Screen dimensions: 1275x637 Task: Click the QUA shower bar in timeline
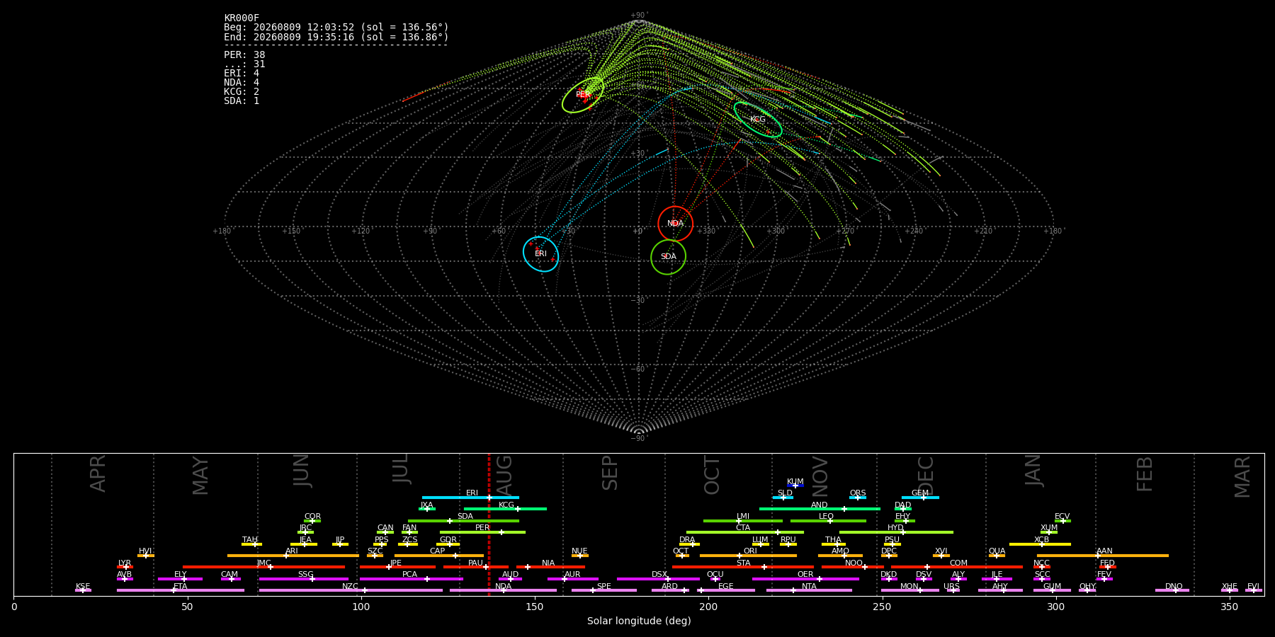[997, 556]
